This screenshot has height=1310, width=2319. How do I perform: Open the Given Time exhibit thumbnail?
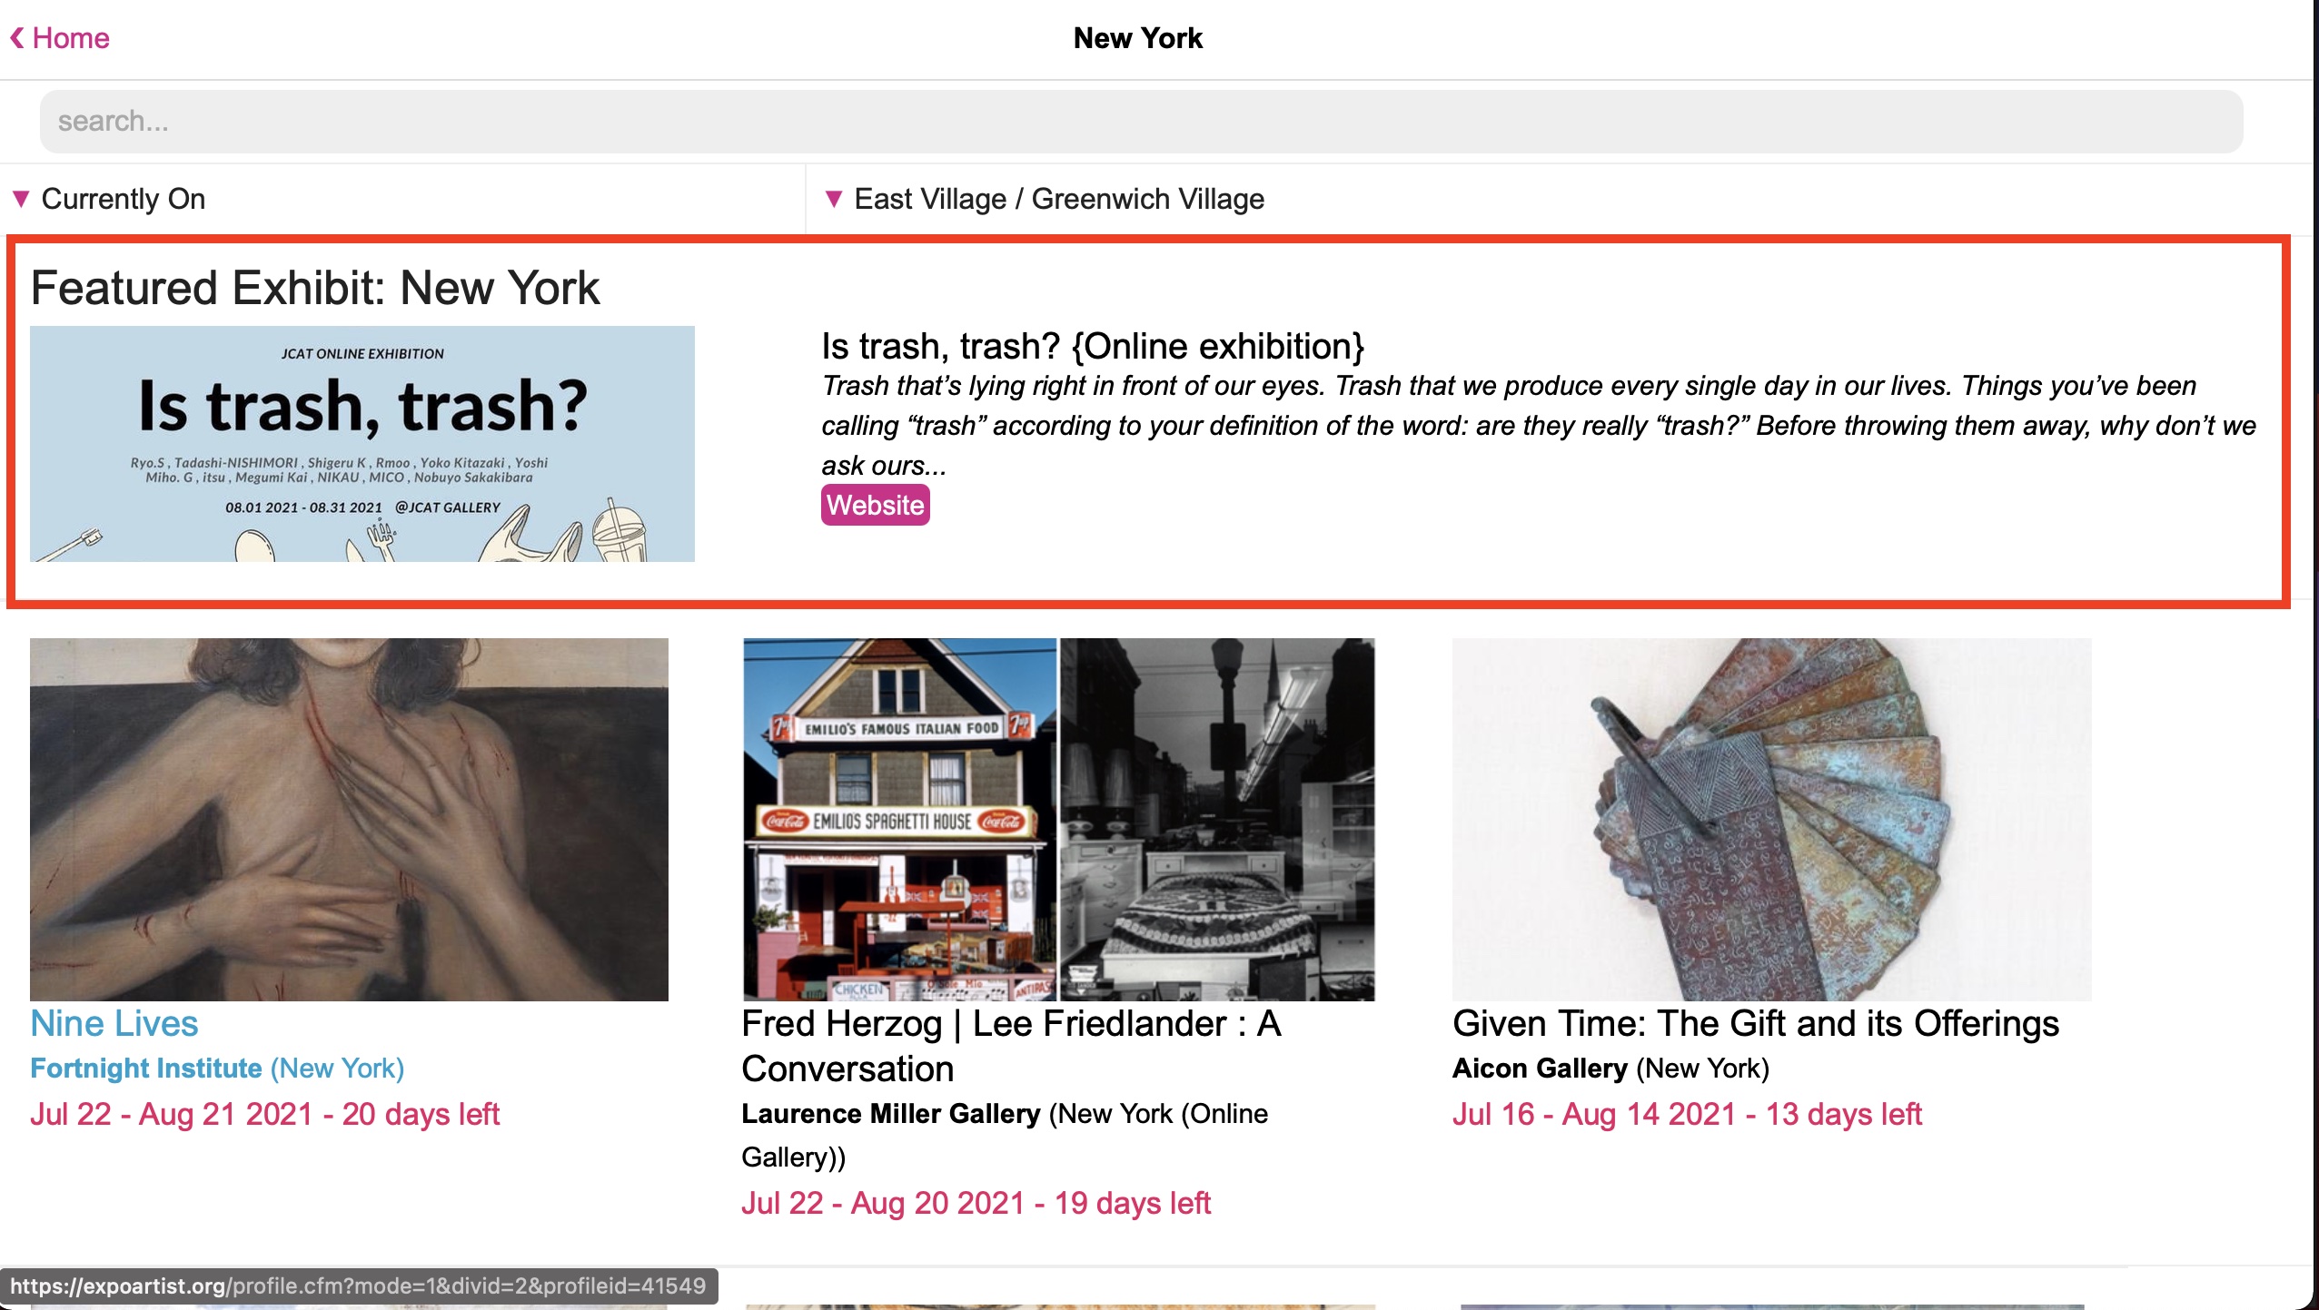click(x=1771, y=819)
